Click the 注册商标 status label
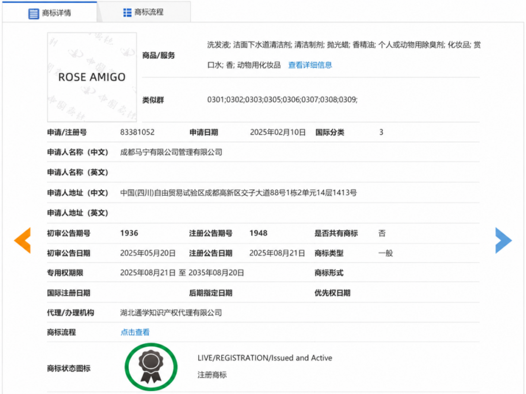 coord(212,375)
